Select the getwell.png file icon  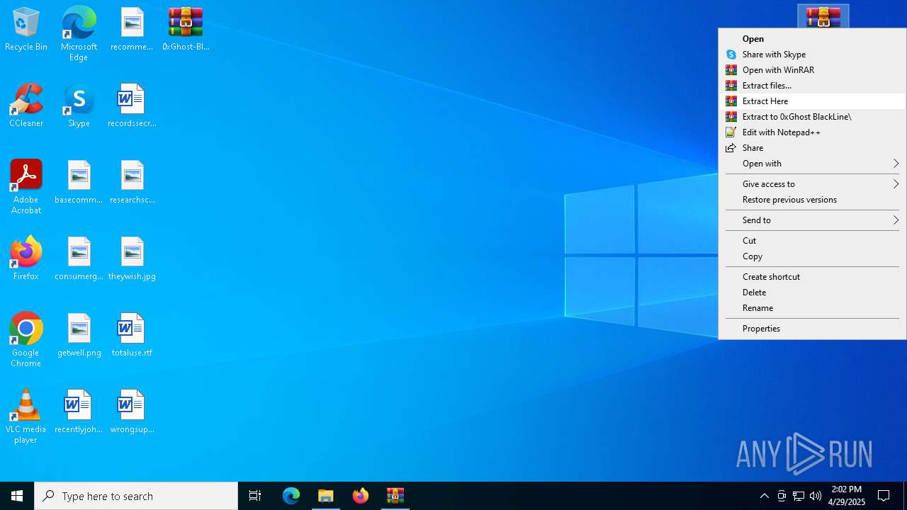tap(79, 336)
